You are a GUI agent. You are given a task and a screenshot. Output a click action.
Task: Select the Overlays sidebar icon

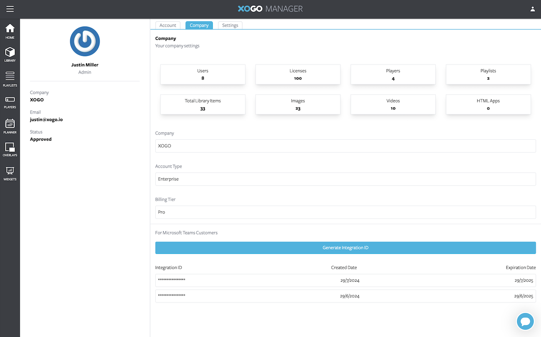[x=10, y=149]
